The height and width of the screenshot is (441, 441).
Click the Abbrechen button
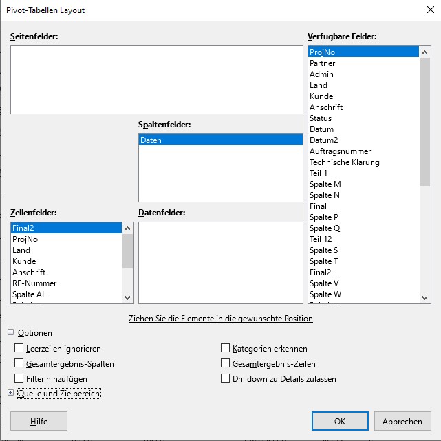click(402, 421)
